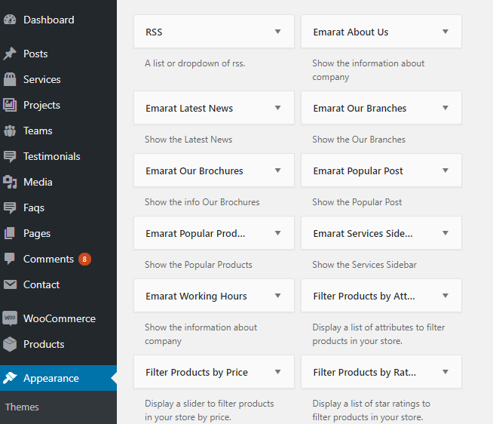
Task: Select the Emarat Latest News widget title
Action: 189,108
